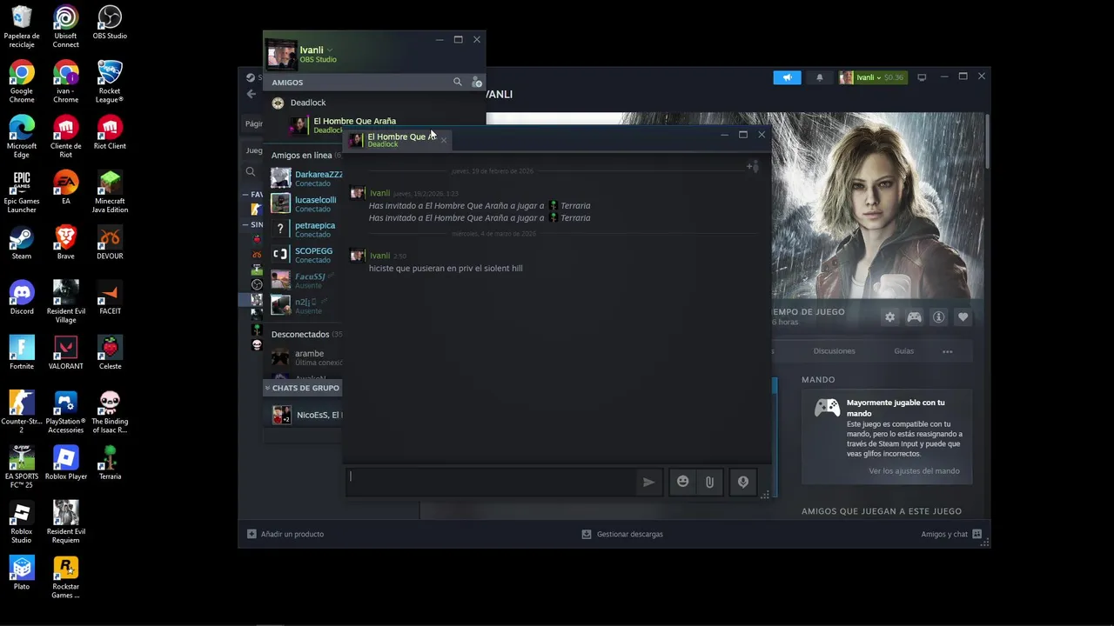Viewport: 1114px width, 626px height.
Task: Open Ivanli status dropdown in friends list
Action: pos(329,50)
